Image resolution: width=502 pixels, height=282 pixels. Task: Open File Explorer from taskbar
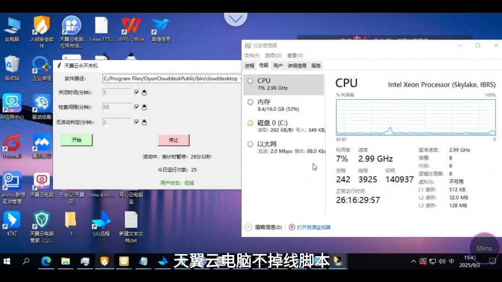pos(66,262)
